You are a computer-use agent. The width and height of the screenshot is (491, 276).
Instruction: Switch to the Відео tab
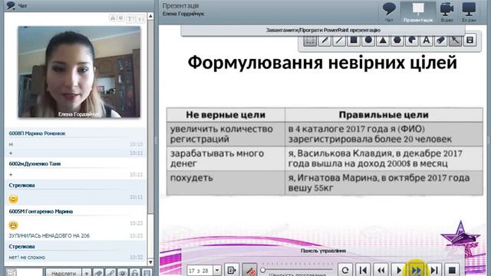click(x=447, y=12)
